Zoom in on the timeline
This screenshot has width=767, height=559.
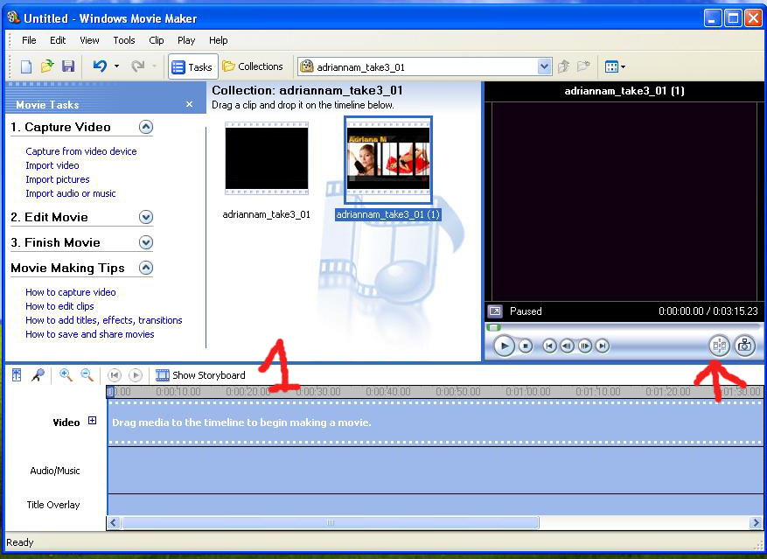coord(66,375)
